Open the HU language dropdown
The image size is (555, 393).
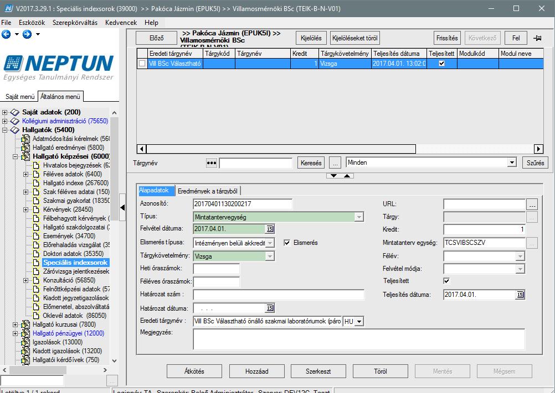(359, 322)
